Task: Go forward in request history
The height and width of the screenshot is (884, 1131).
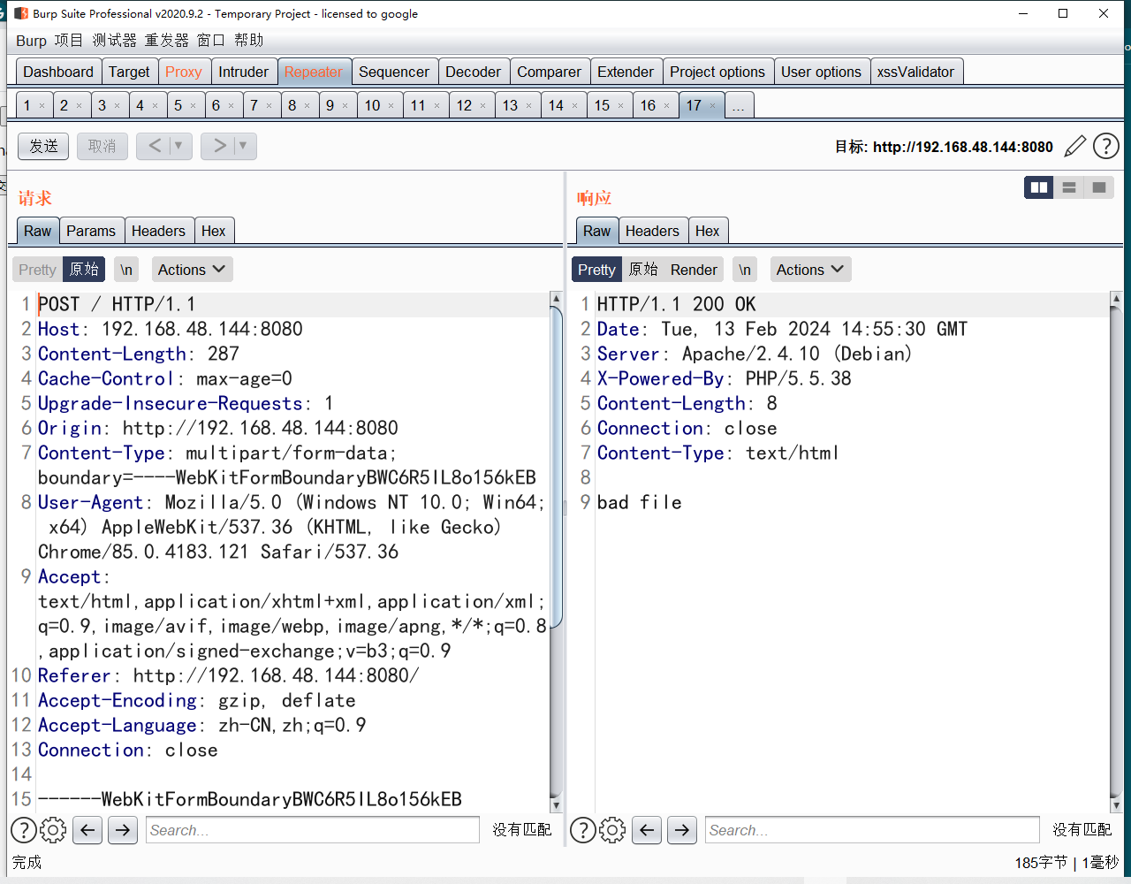Action: tap(218, 146)
